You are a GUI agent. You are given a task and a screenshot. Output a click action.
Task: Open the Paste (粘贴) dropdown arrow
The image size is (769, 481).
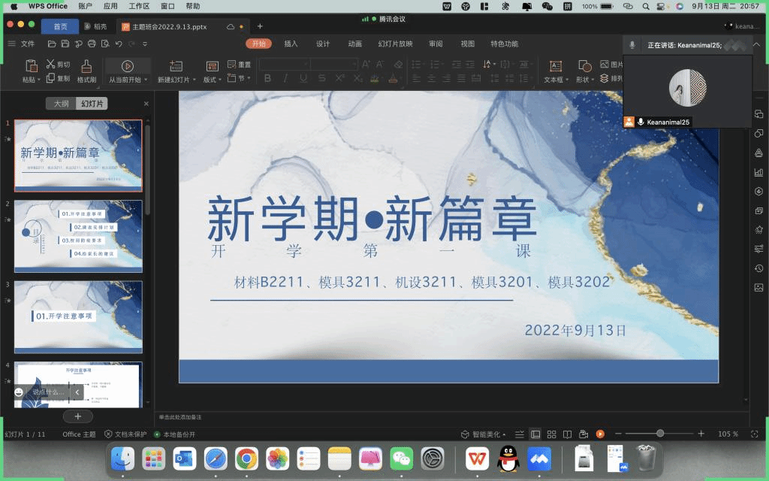click(x=38, y=80)
